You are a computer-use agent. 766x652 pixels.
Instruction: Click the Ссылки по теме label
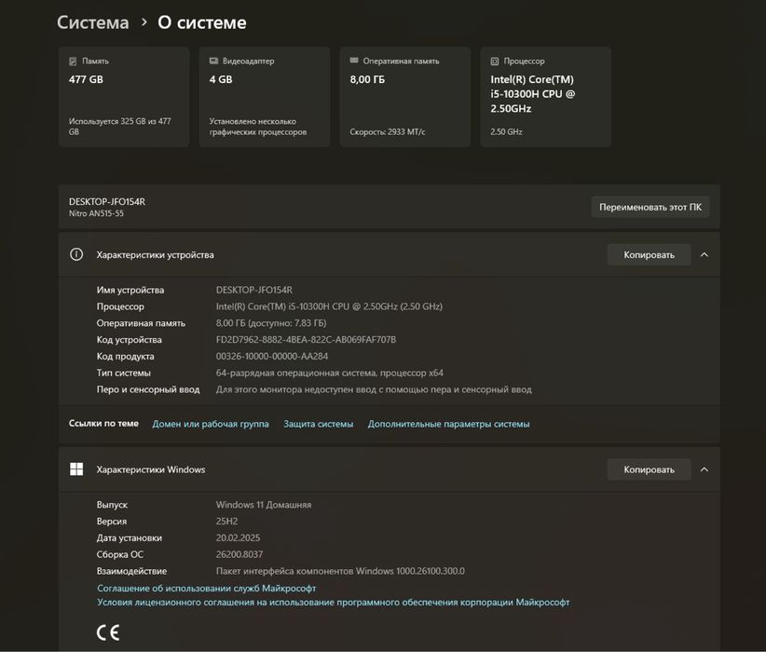pos(103,424)
